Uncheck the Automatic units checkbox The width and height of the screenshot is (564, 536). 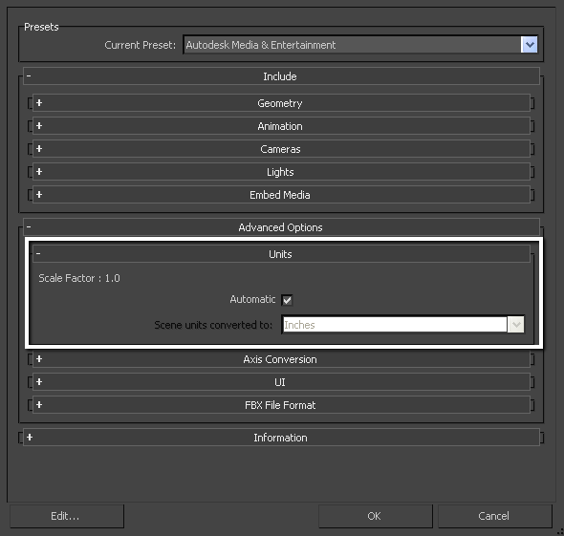click(x=287, y=300)
